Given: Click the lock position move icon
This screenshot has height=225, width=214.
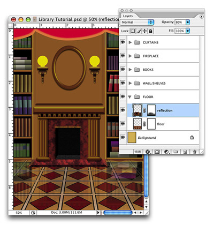Looking at the screenshot, I should click(x=144, y=31).
